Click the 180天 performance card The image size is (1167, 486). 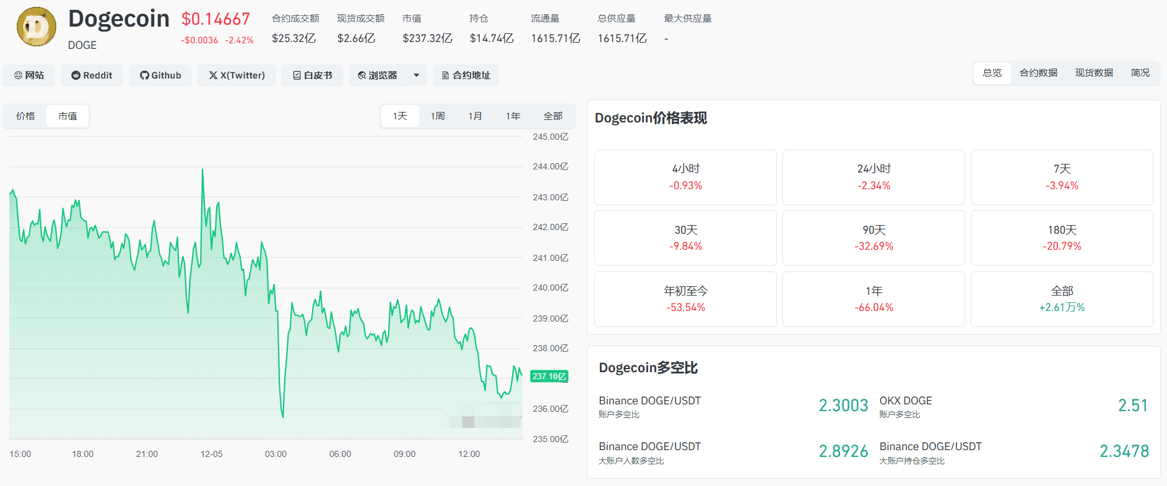pyautogui.click(x=1062, y=238)
